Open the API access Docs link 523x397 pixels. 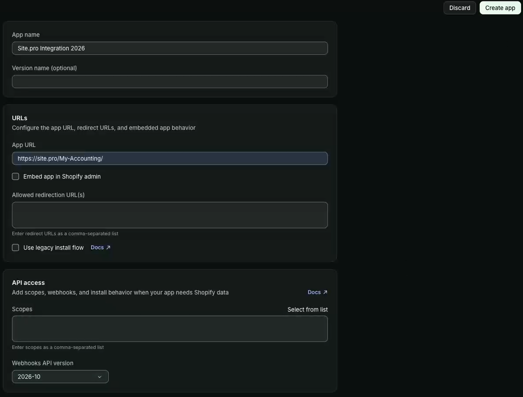[318, 292]
